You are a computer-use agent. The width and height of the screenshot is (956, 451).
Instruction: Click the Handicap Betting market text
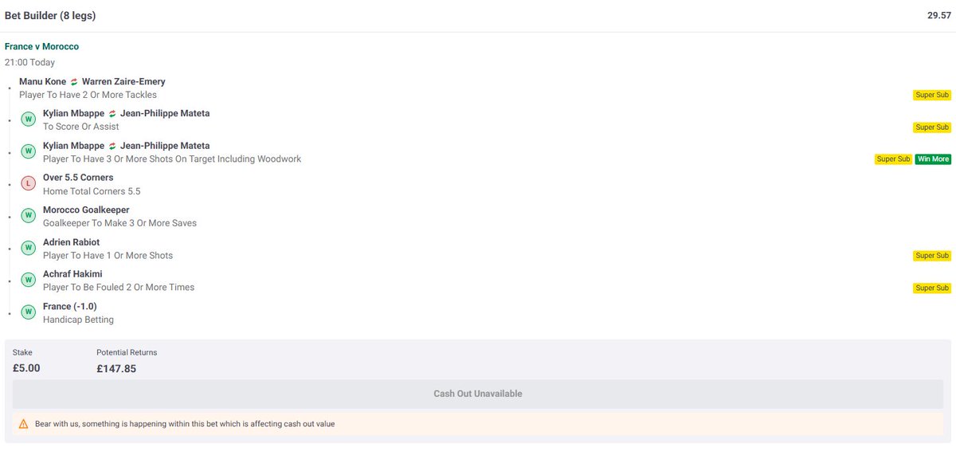pyautogui.click(x=78, y=320)
